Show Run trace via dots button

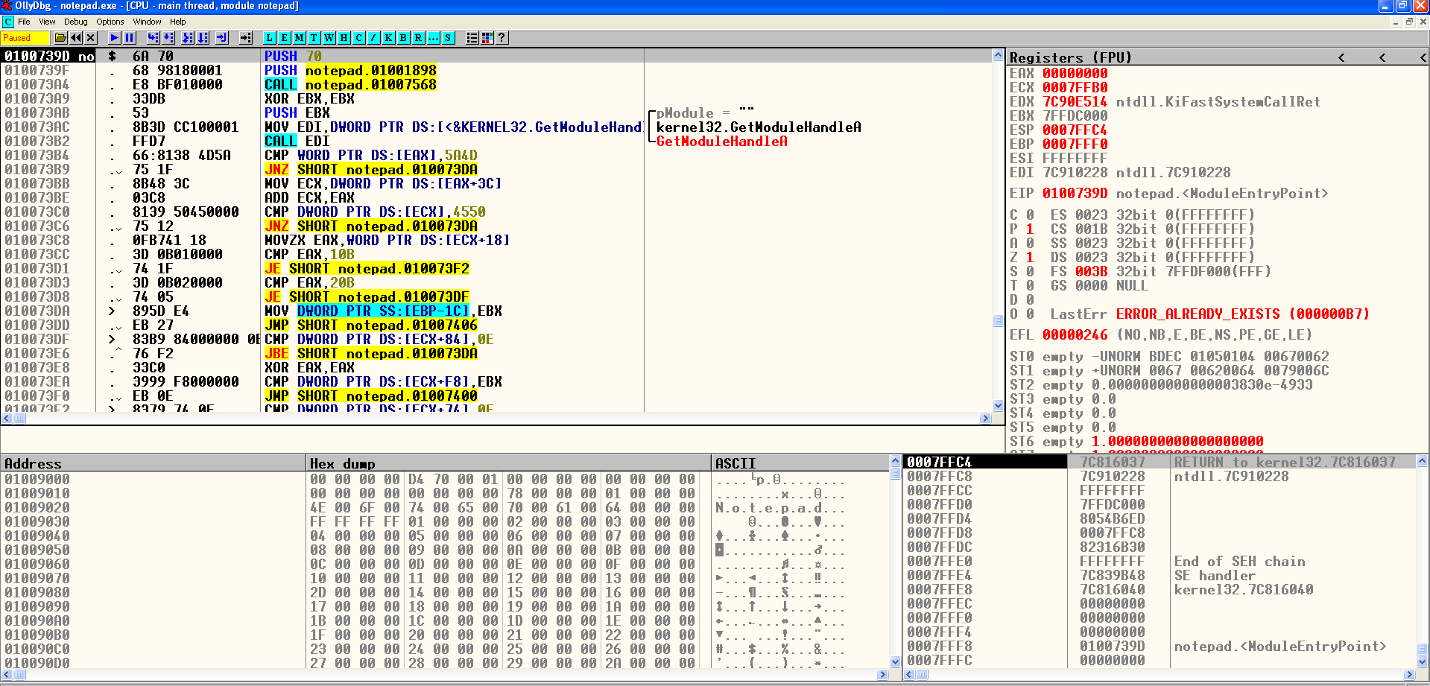pyautogui.click(x=433, y=37)
